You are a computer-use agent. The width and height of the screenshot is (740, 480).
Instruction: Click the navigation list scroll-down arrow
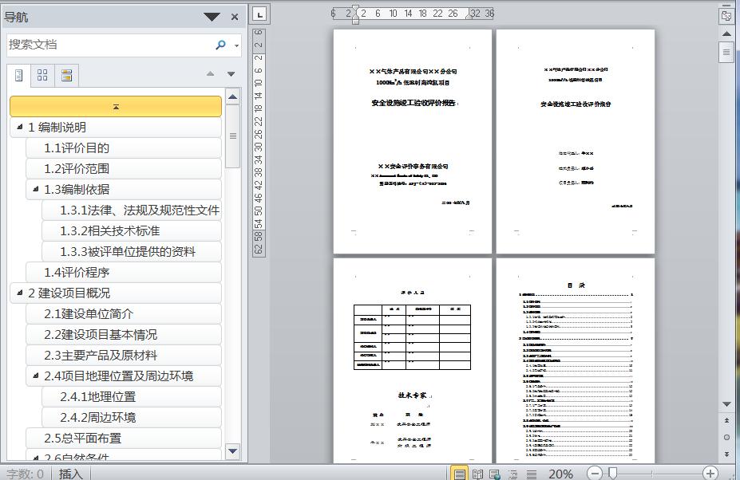click(x=232, y=451)
